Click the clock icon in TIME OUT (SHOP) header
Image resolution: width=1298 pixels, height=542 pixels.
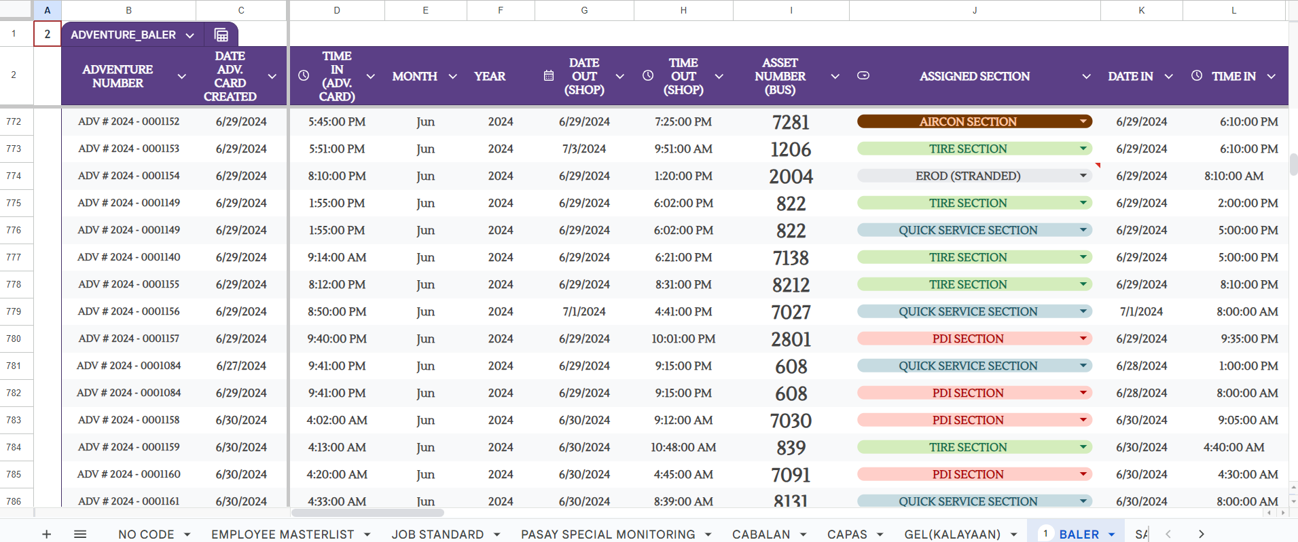pos(648,76)
